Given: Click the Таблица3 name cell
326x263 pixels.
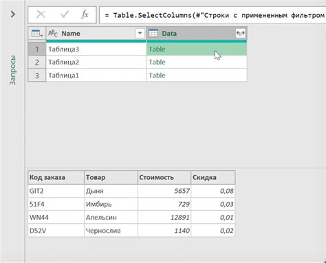Looking at the screenshot, I should click(x=96, y=49).
